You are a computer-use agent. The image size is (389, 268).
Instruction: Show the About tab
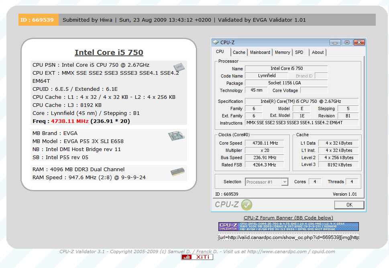click(x=318, y=52)
